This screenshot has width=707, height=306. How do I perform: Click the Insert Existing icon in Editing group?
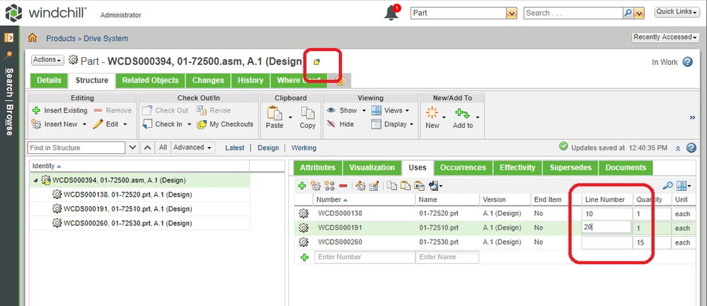[37, 110]
